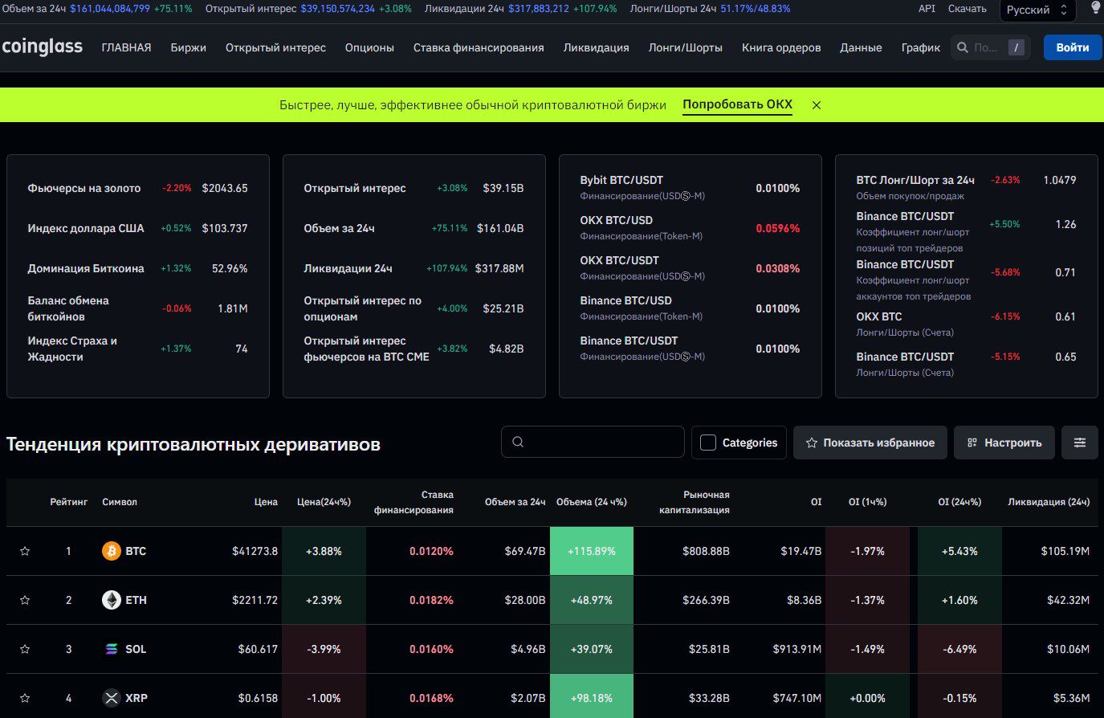Sort by OI (24ч%) column header
The image size is (1104, 718).
click(959, 502)
